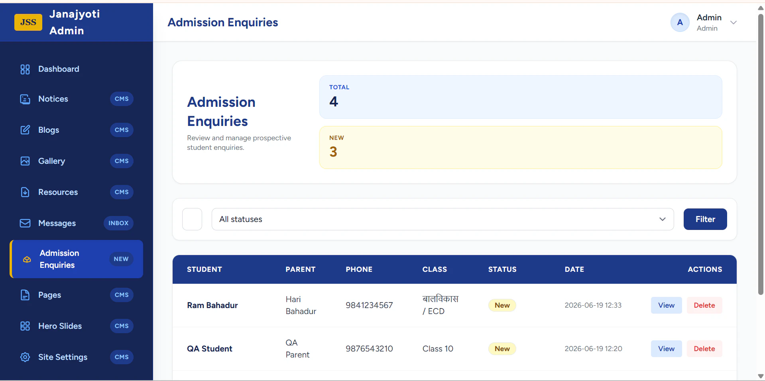Viewport: 765px width, 381px height.
Task: Click the scrollbar down arrow
Action: pyautogui.click(x=761, y=376)
